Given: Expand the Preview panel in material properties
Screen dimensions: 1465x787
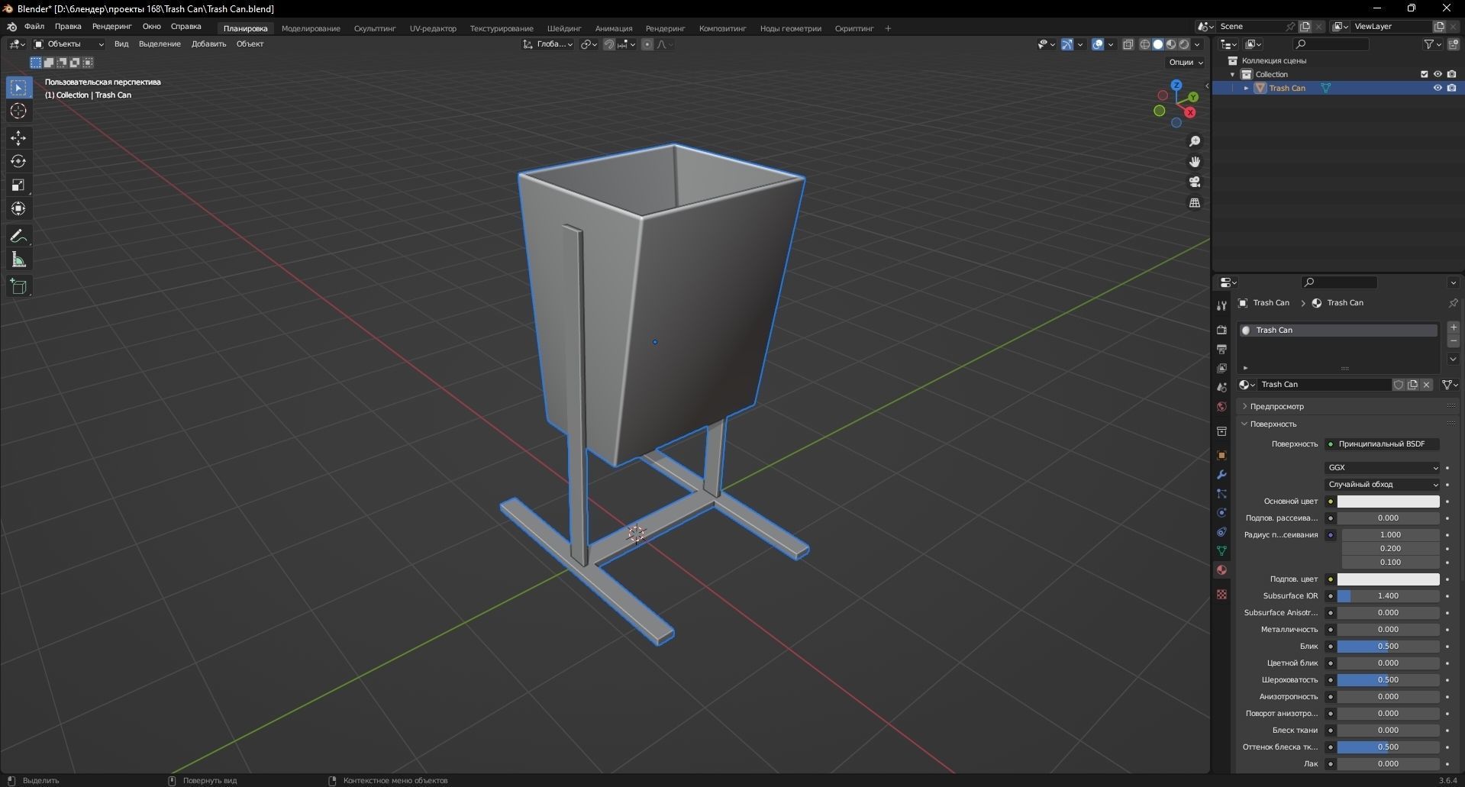Looking at the screenshot, I should coord(1276,406).
